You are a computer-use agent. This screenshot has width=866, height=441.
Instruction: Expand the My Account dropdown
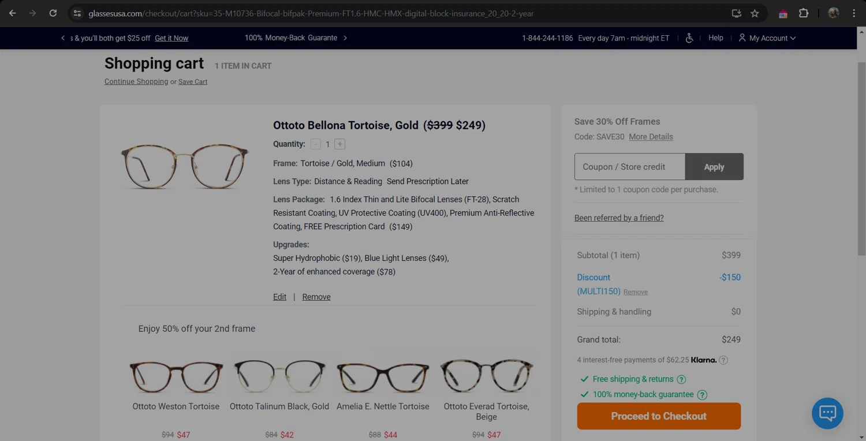pos(767,38)
